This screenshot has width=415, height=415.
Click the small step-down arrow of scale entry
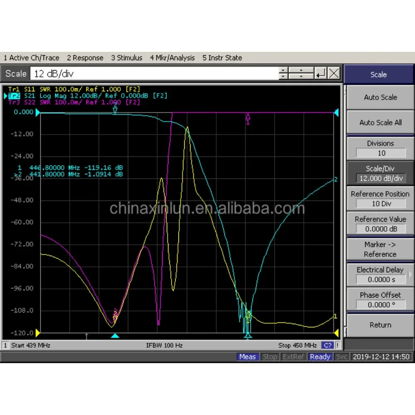[283, 76]
